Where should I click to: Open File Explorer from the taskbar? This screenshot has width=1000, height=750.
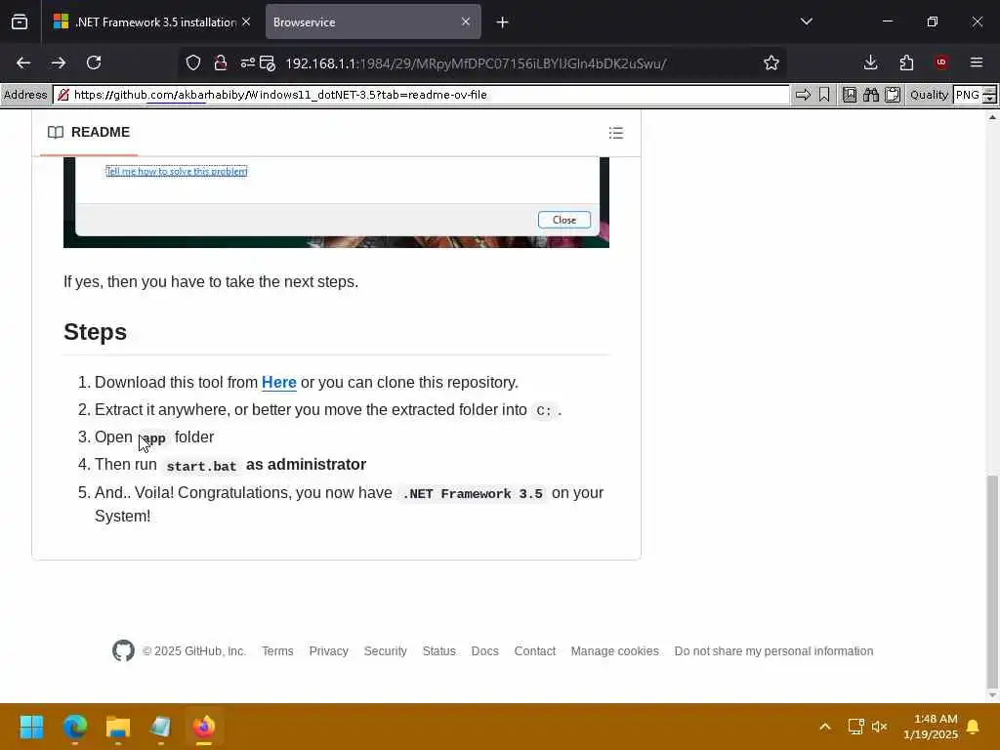coord(118,727)
